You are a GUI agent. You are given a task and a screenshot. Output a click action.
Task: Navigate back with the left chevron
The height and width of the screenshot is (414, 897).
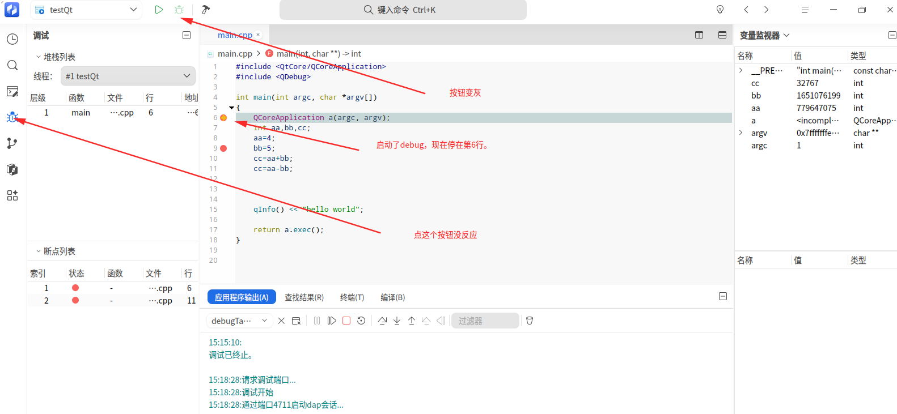746,10
